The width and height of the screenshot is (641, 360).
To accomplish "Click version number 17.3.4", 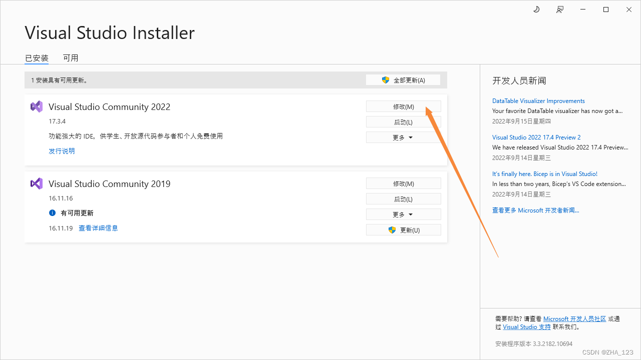I will coord(57,121).
